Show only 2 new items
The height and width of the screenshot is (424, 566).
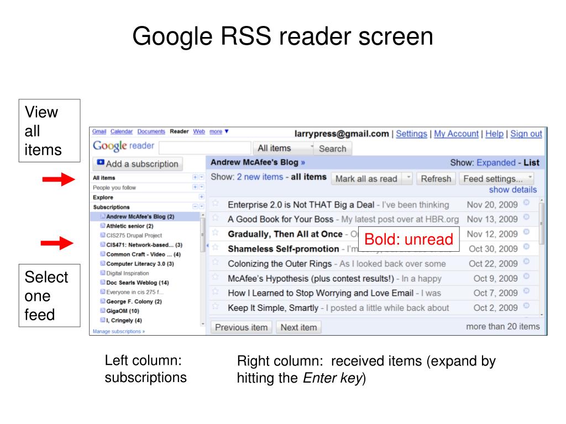coord(260,177)
